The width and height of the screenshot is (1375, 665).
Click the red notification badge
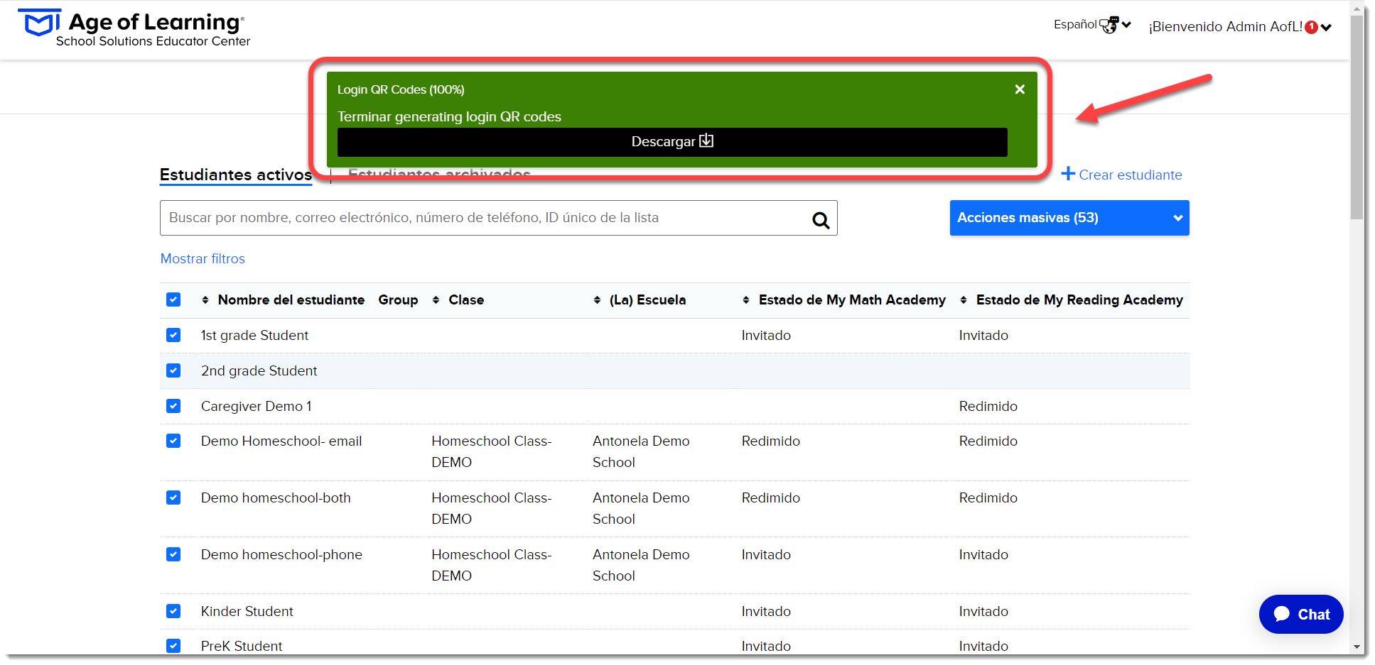(1312, 28)
